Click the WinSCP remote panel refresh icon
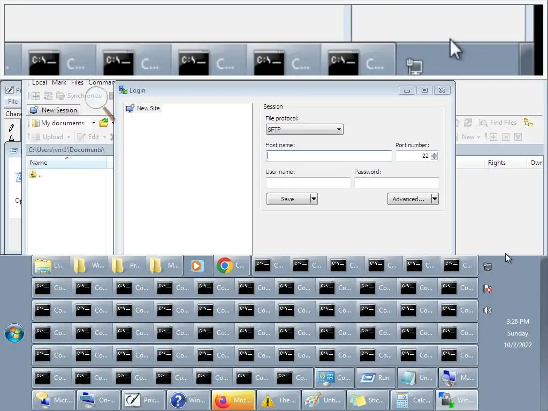Image resolution: width=548 pixels, height=411 pixels. click(468, 123)
